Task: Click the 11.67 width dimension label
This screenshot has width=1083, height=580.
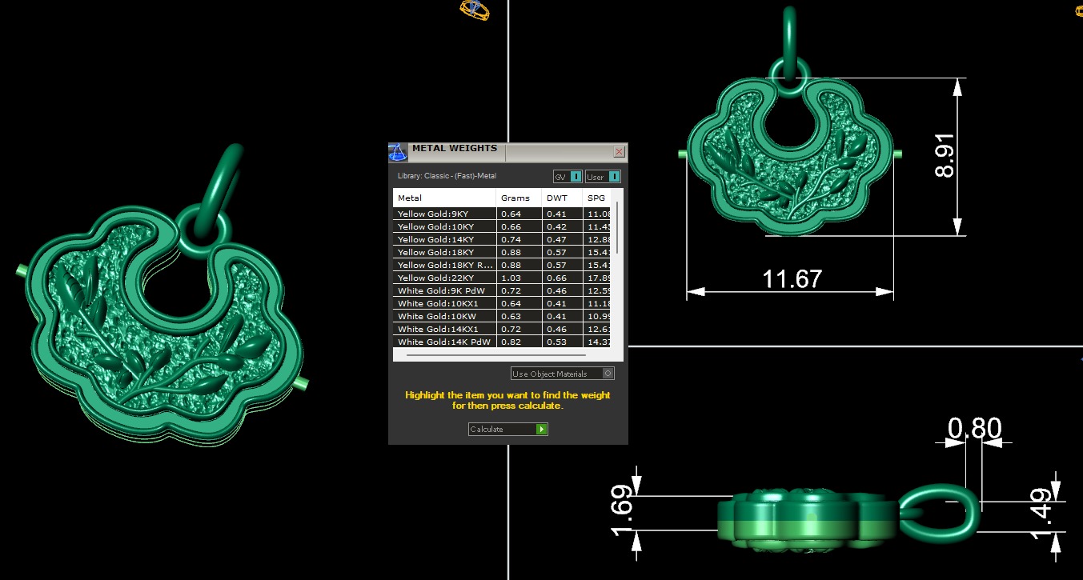Action: (792, 279)
